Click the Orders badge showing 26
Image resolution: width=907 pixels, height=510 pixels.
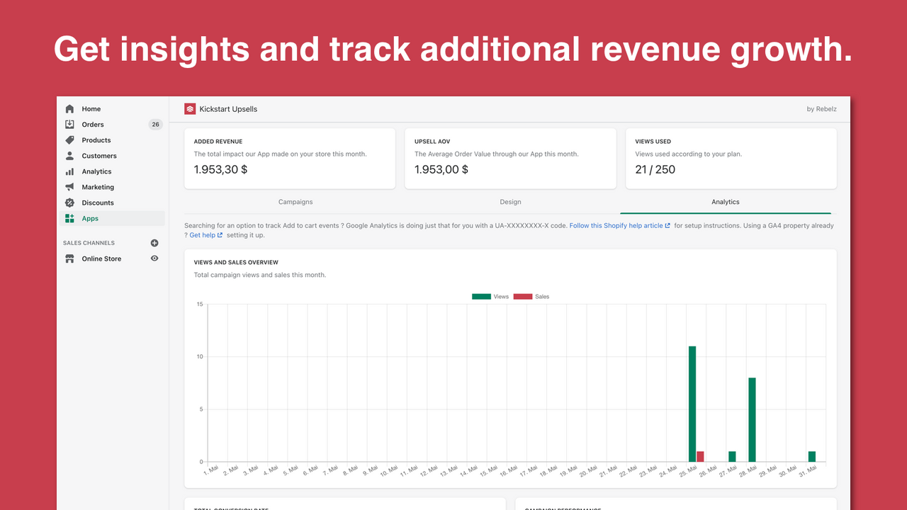[155, 124]
